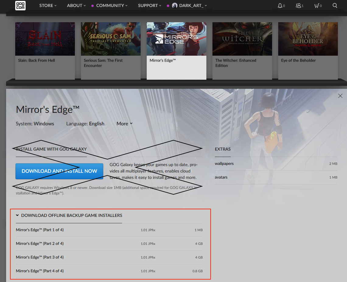
Task: Download the wallpapers extra
Action: pyautogui.click(x=276, y=164)
